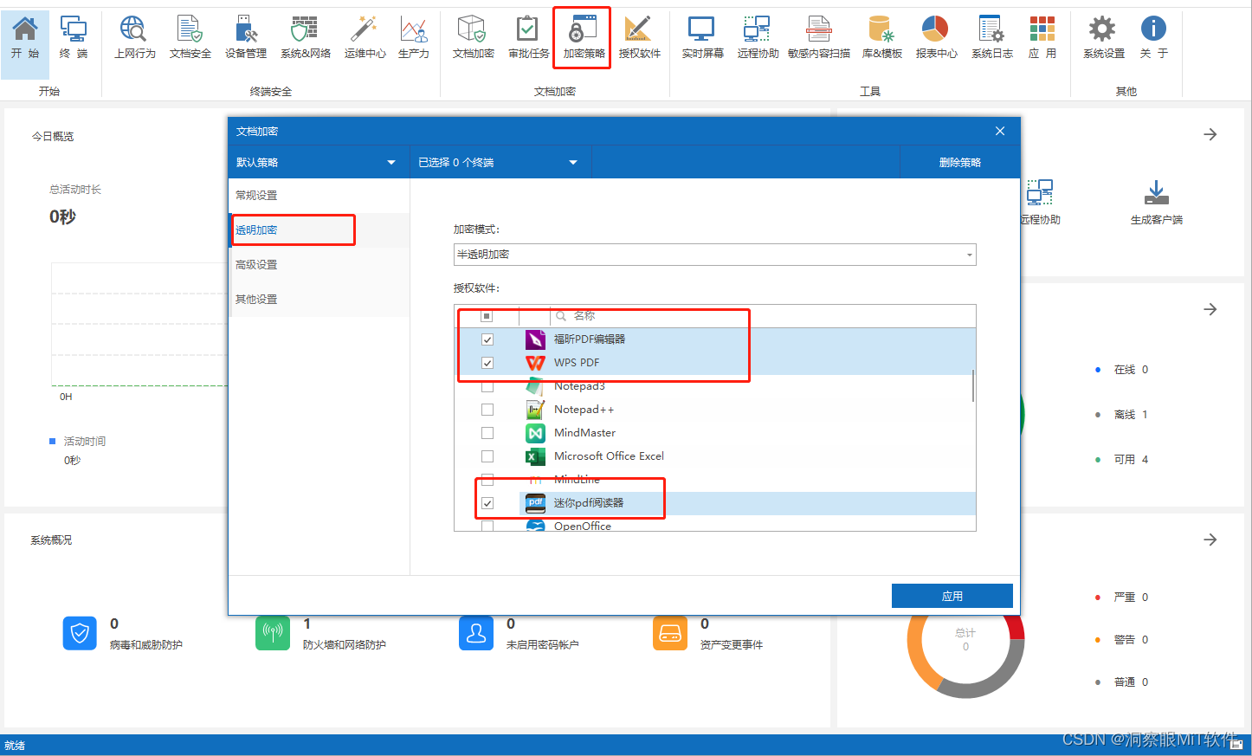
Task: Click the 文档加密 ribbon icon
Action: (x=473, y=37)
